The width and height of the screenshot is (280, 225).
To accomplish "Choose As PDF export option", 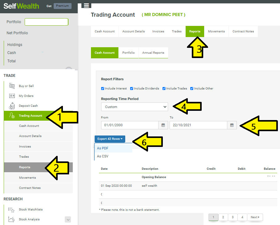I will (113, 148).
